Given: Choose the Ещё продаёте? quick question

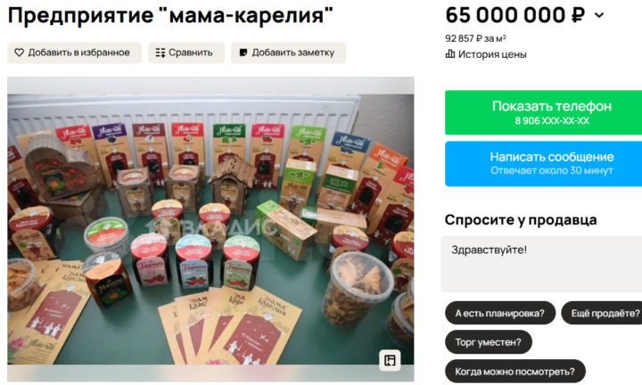Looking at the screenshot, I should point(602,313).
